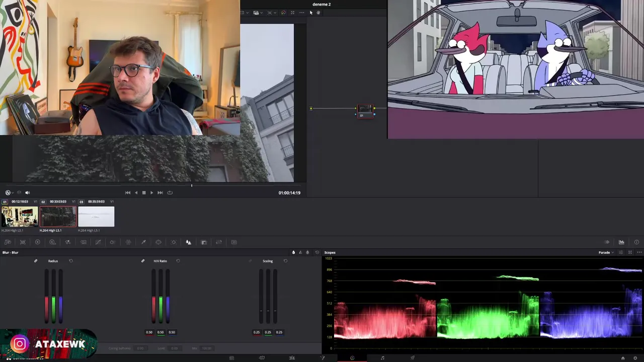Open the Camera Raw palette
The width and height of the screenshot is (644, 362).
[8, 242]
